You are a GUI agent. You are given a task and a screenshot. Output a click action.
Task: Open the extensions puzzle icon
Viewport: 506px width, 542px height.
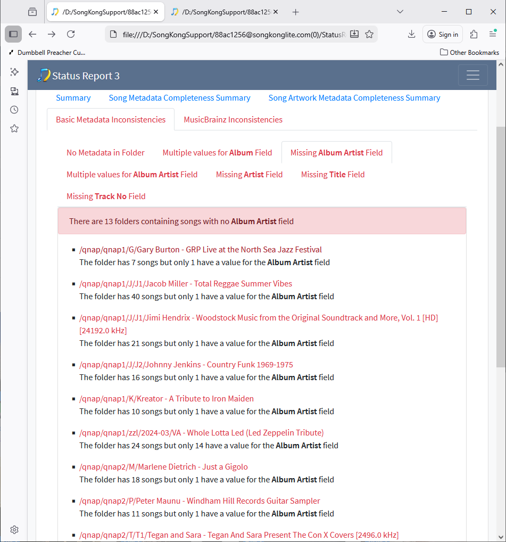[x=474, y=34]
